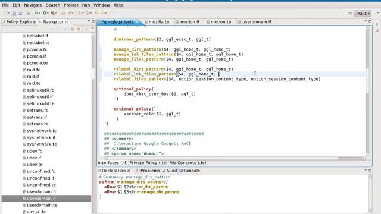The image size is (381, 214).
Task: Open the Search menu
Action: point(53,5)
